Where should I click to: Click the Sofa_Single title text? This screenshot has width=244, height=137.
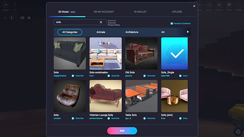coord(167,73)
